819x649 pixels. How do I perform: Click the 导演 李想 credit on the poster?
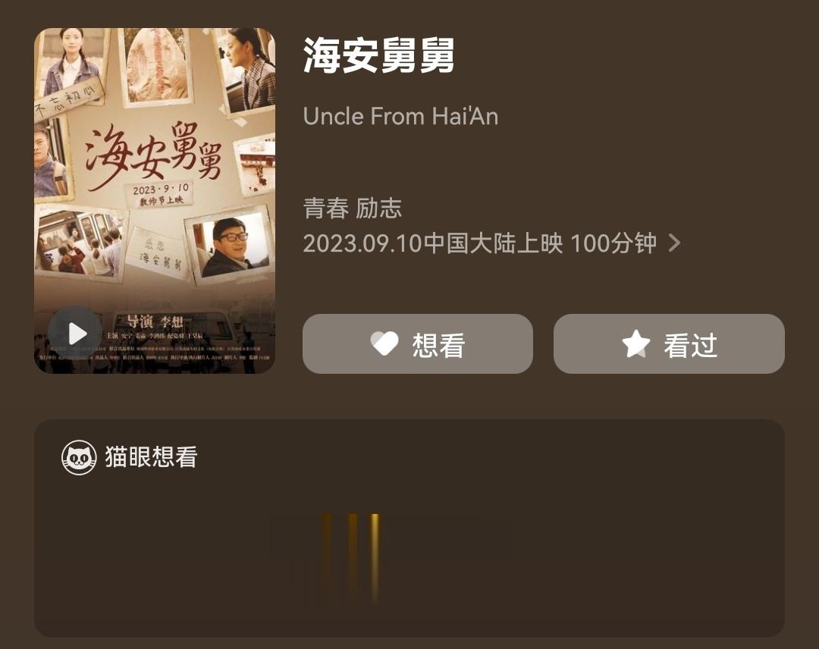point(155,321)
